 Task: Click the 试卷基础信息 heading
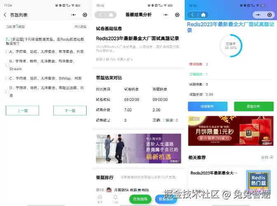pyautogui.click(x=109, y=28)
